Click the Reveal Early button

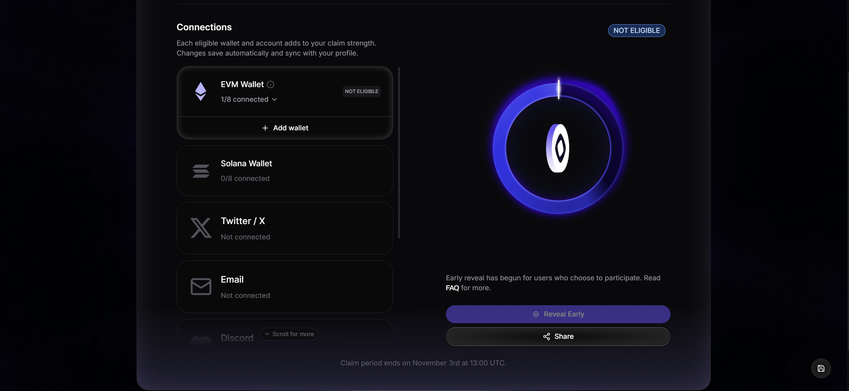coord(558,314)
